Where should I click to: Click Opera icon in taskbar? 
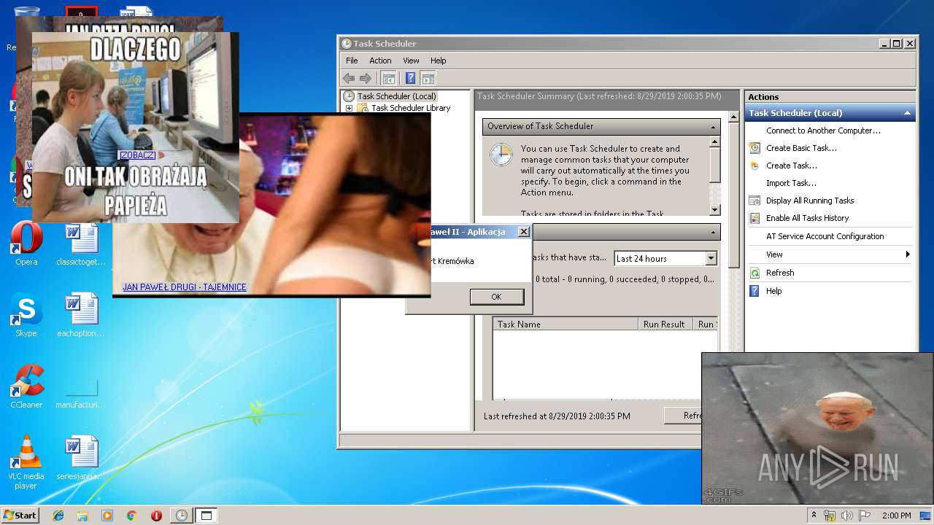point(156,516)
